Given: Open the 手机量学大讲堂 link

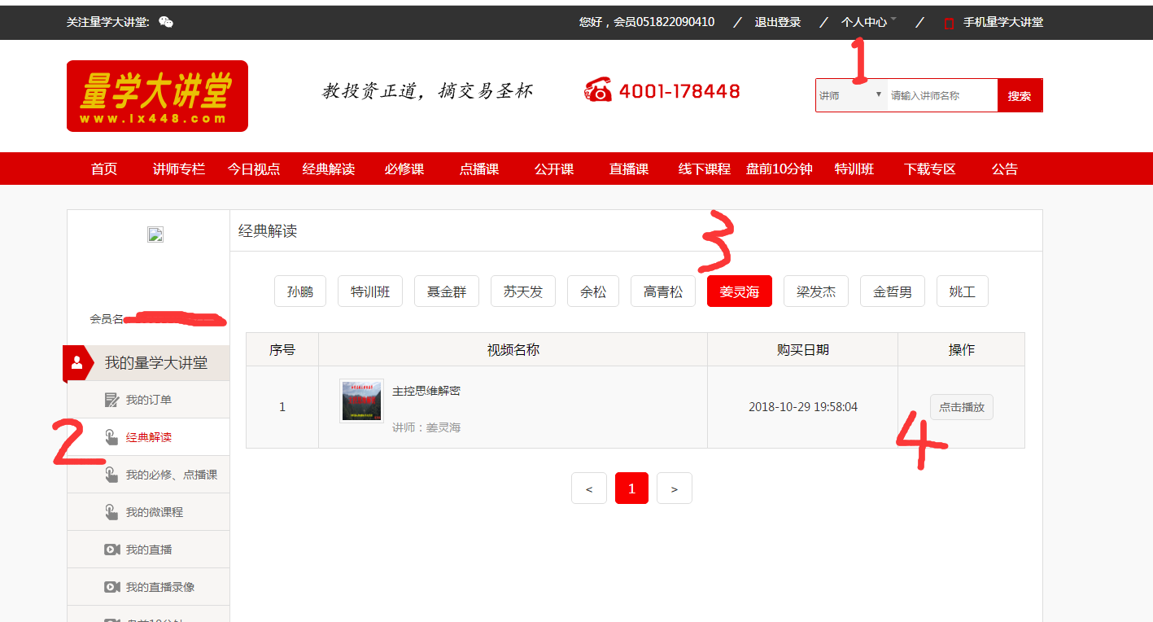Looking at the screenshot, I should click(x=1003, y=22).
